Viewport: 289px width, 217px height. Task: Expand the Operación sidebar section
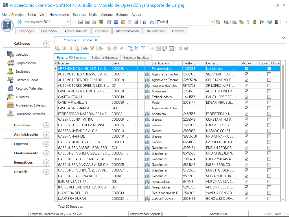pos(46,125)
